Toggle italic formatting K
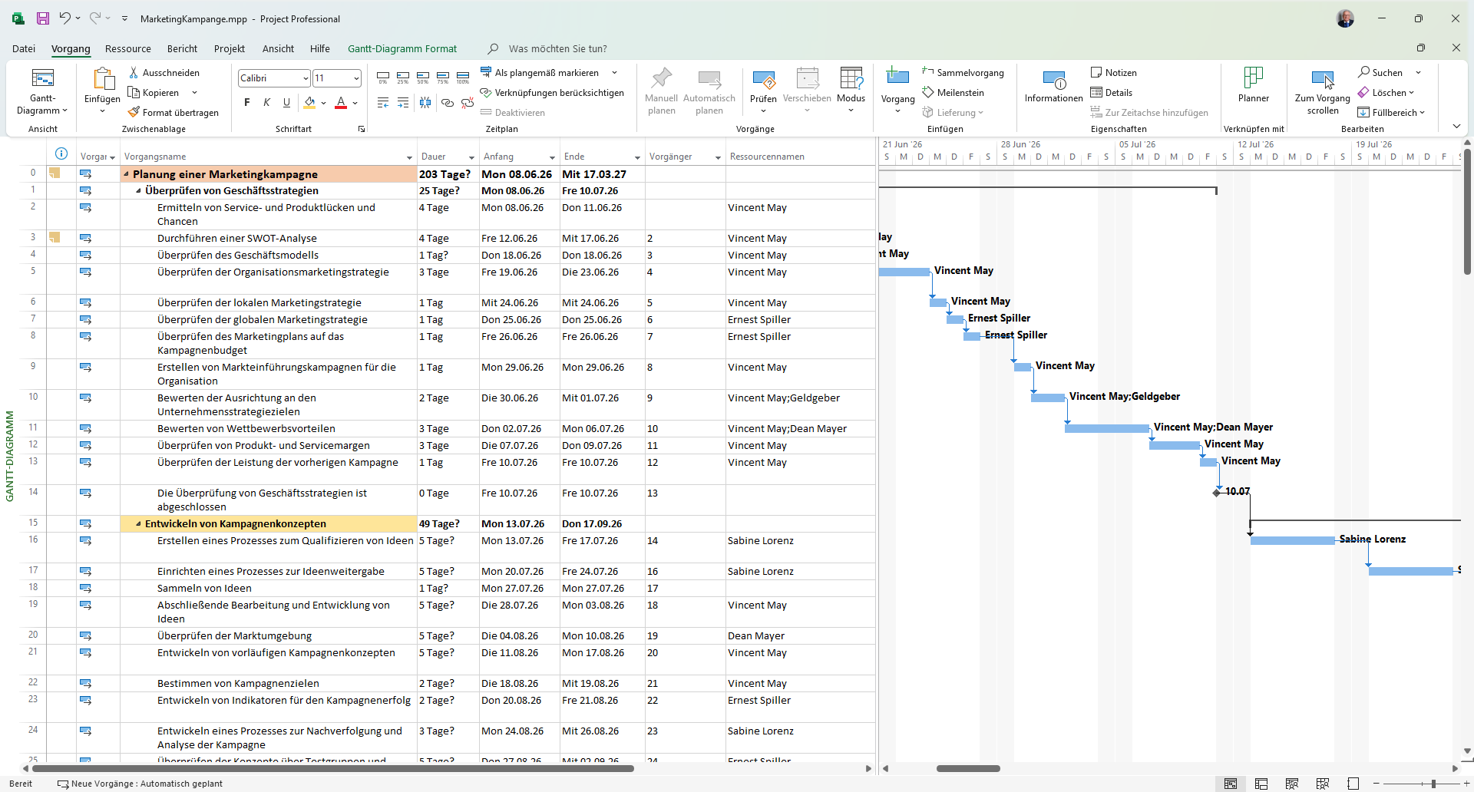Image resolution: width=1474 pixels, height=792 pixels. [266, 102]
